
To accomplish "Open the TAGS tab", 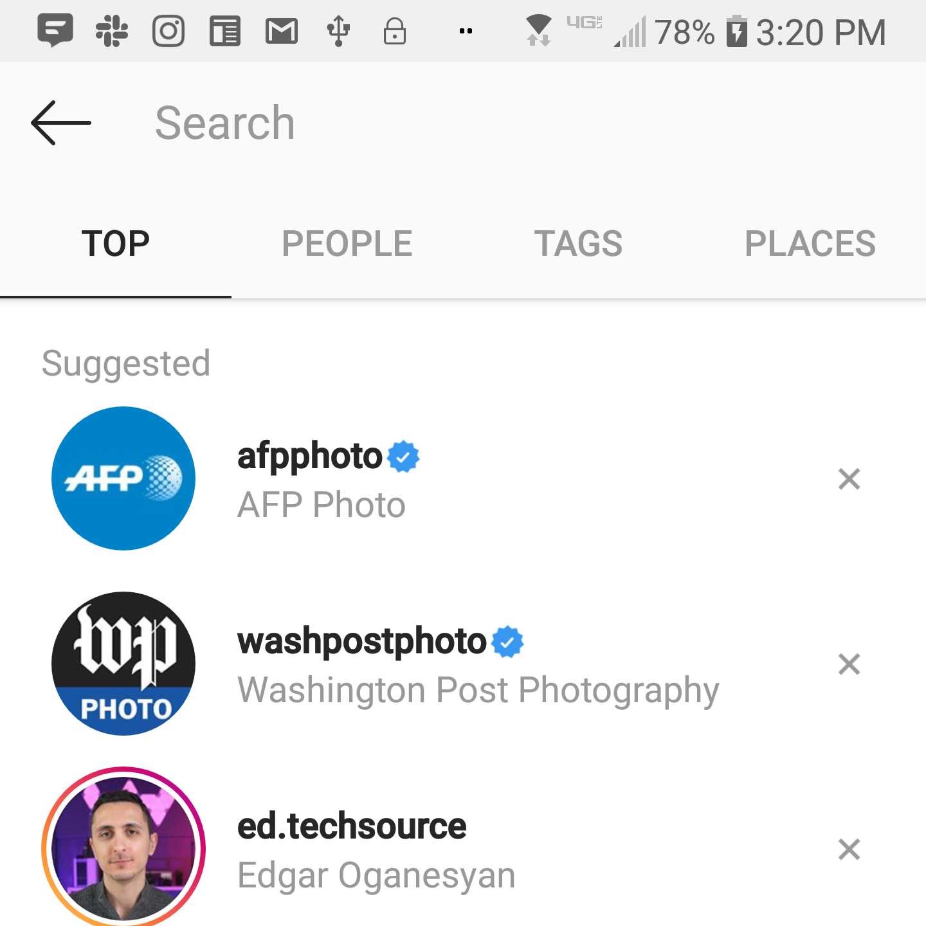I will 578,244.
